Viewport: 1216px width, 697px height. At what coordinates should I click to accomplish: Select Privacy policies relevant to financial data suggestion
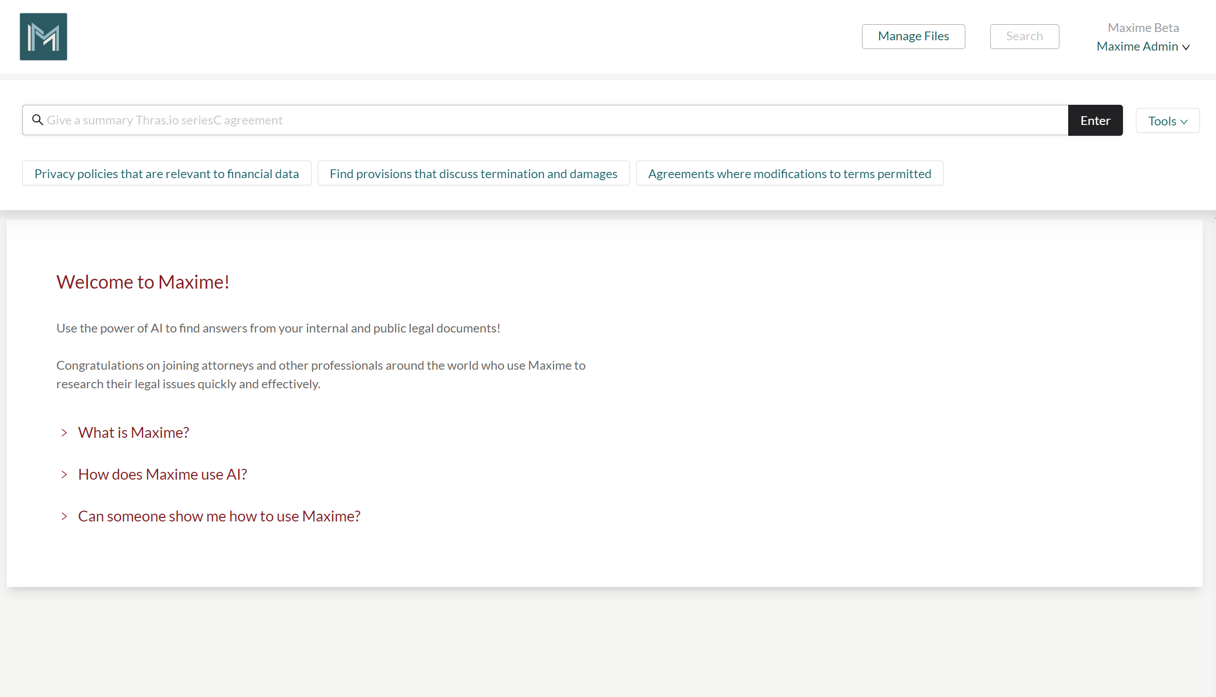coord(166,173)
